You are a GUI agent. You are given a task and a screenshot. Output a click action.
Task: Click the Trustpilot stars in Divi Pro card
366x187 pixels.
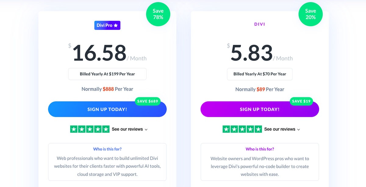click(x=90, y=129)
